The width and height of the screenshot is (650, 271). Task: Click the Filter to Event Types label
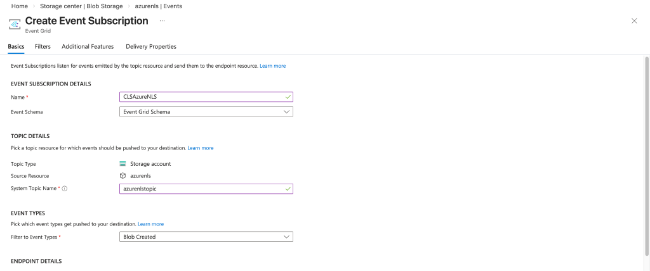[34, 237]
